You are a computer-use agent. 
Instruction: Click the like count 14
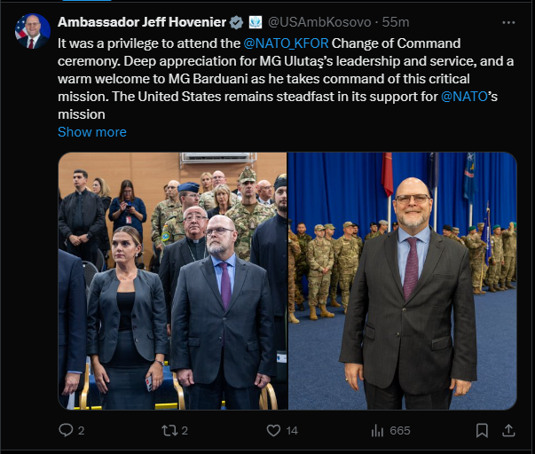(x=292, y=431)
